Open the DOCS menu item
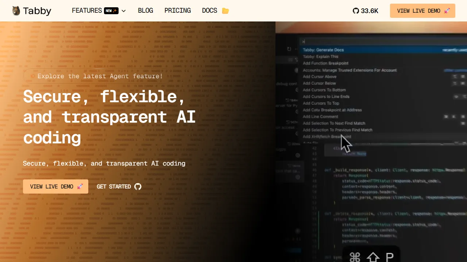Viewport: 467px width, 262px height. 210,11
